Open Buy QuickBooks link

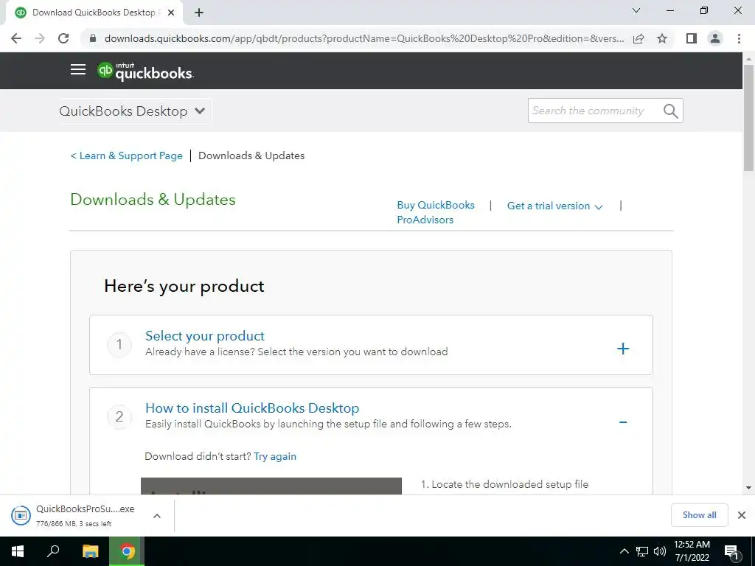pos(436,205)
